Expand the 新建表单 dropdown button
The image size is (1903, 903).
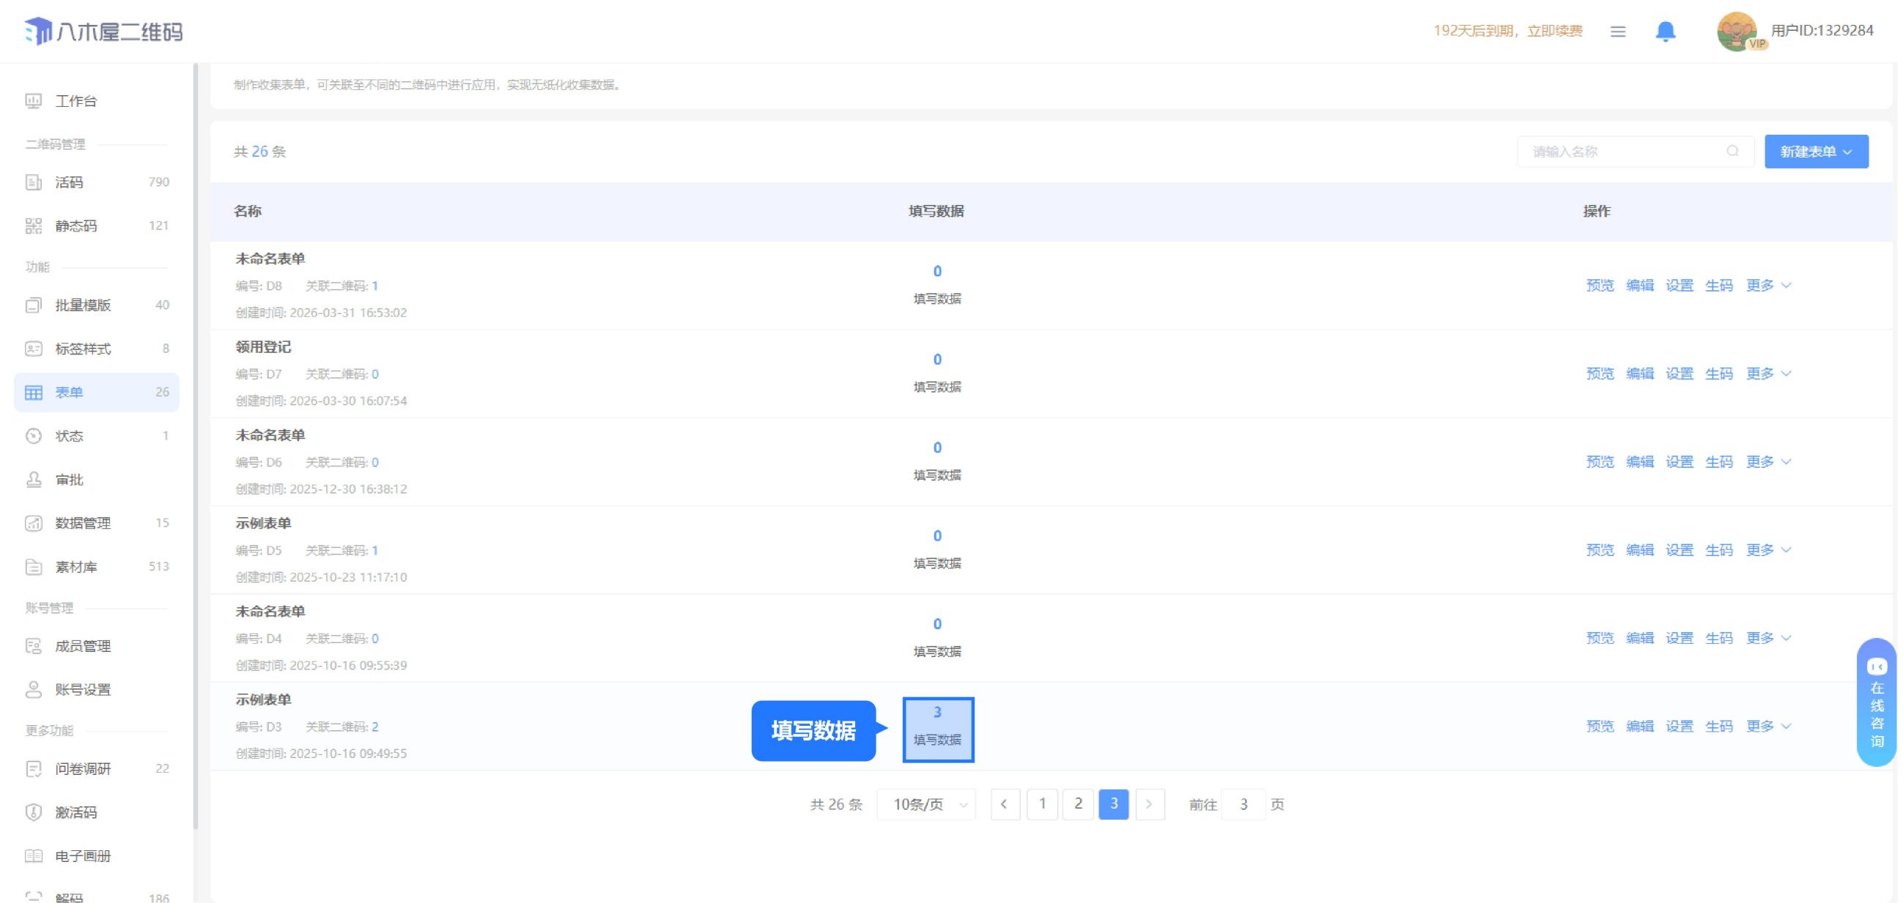(1816, 152)
